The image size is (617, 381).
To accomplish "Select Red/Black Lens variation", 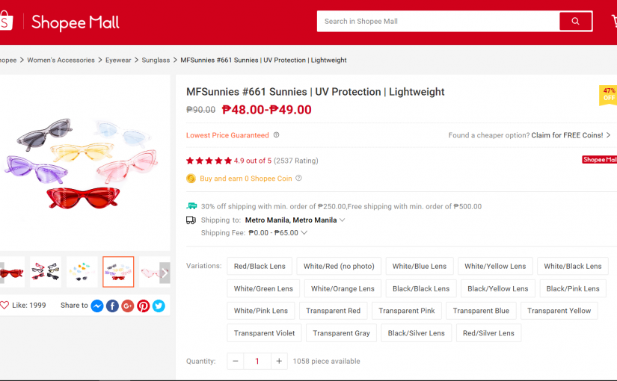I will 260,266.
